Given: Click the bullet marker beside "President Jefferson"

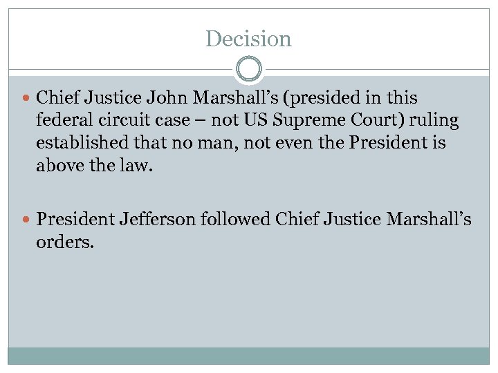Looking at the screenshot, I should click(x=26, y=220).
